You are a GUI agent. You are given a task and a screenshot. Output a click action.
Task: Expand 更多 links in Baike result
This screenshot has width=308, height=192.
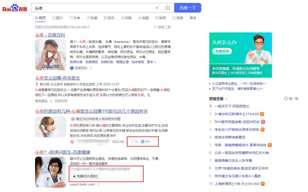[151, 62]
